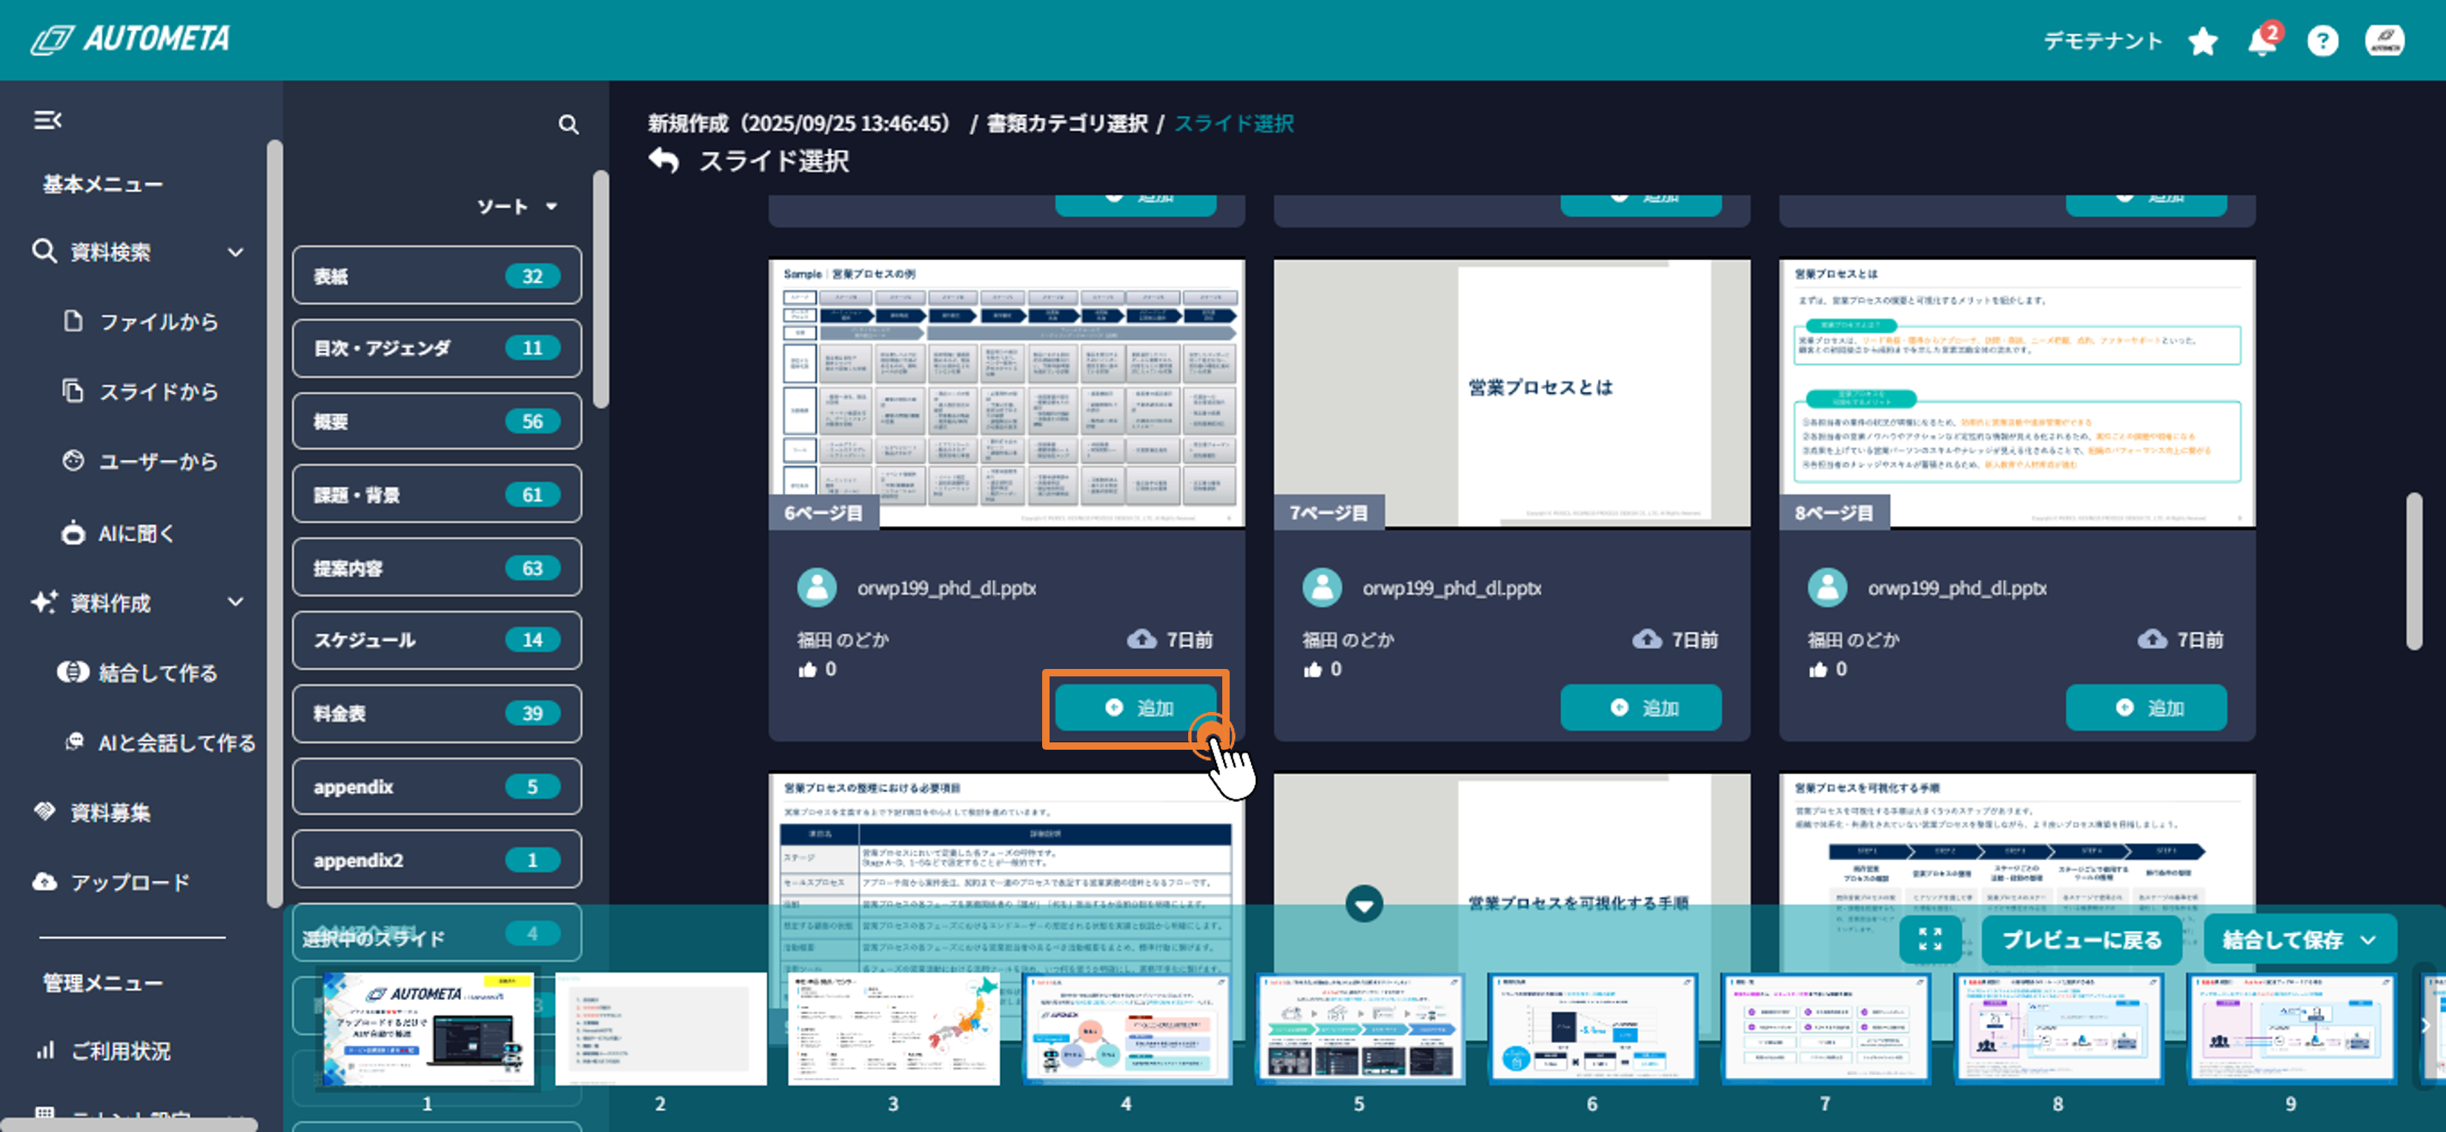Screen dimensions: 2446x1132
Task: Expand the 資料検索 menu chevron
Action: pyautogui.click(x=236, y=253)
